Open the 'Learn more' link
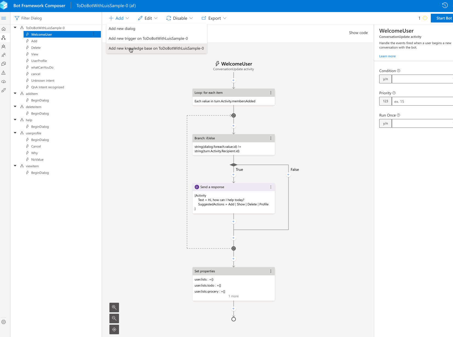 point(387,56)
